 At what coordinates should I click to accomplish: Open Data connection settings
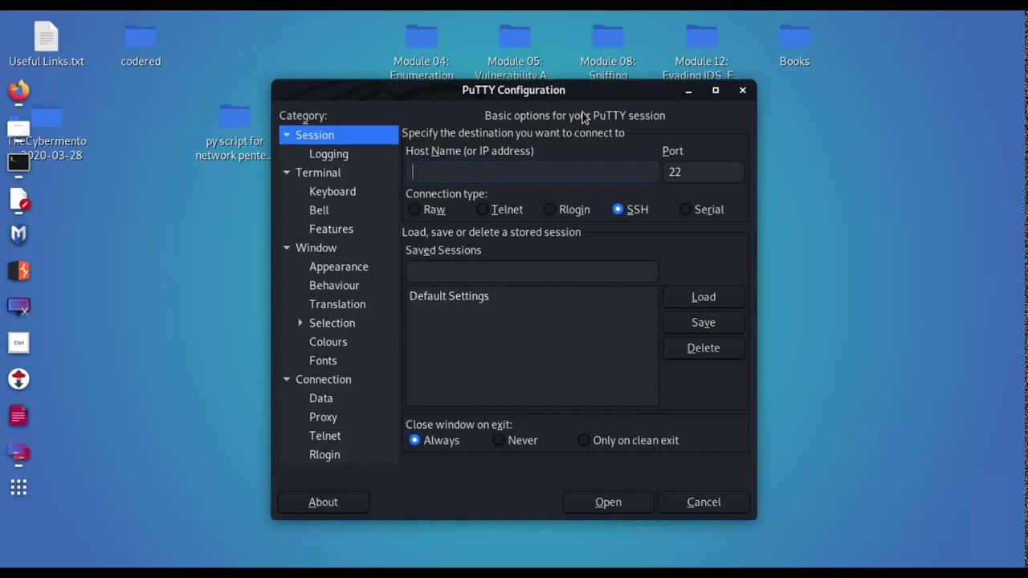point(320,398)
